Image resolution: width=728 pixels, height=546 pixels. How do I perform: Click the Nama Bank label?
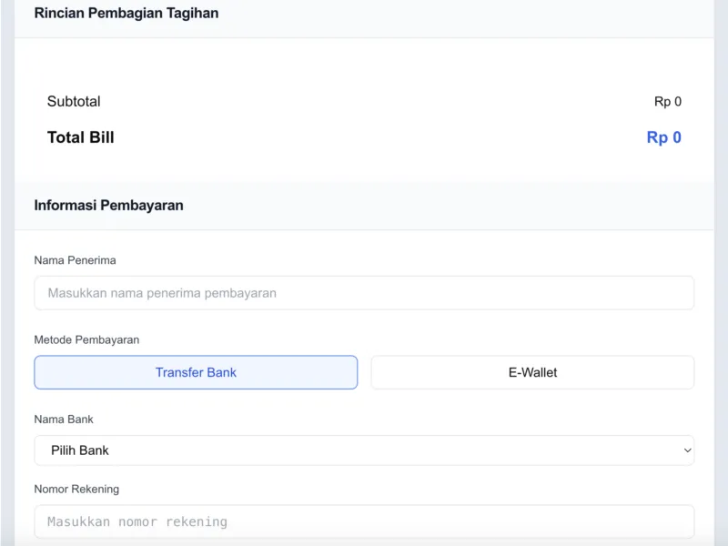(x=64, y=420)
